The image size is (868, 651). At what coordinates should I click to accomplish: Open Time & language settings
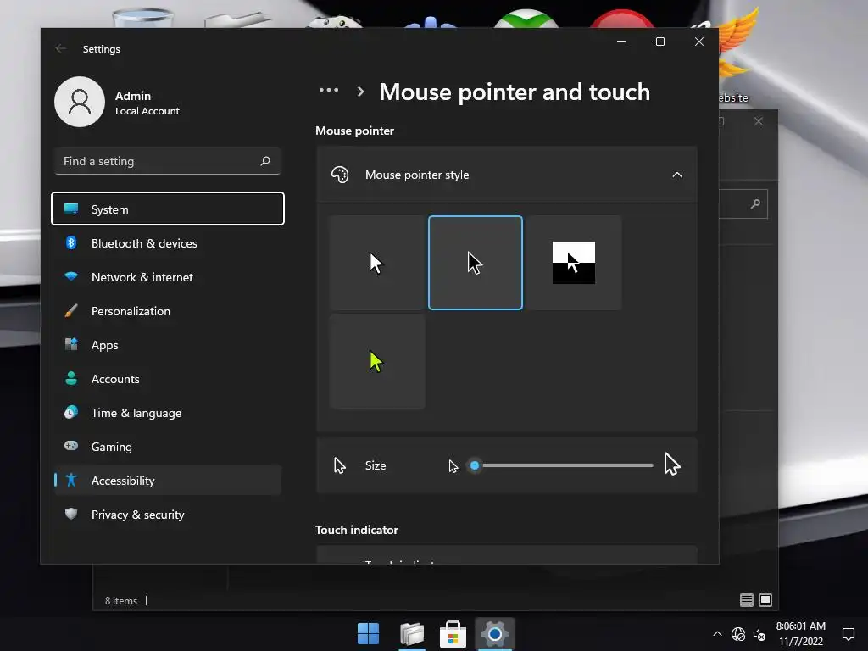[167, 413]
